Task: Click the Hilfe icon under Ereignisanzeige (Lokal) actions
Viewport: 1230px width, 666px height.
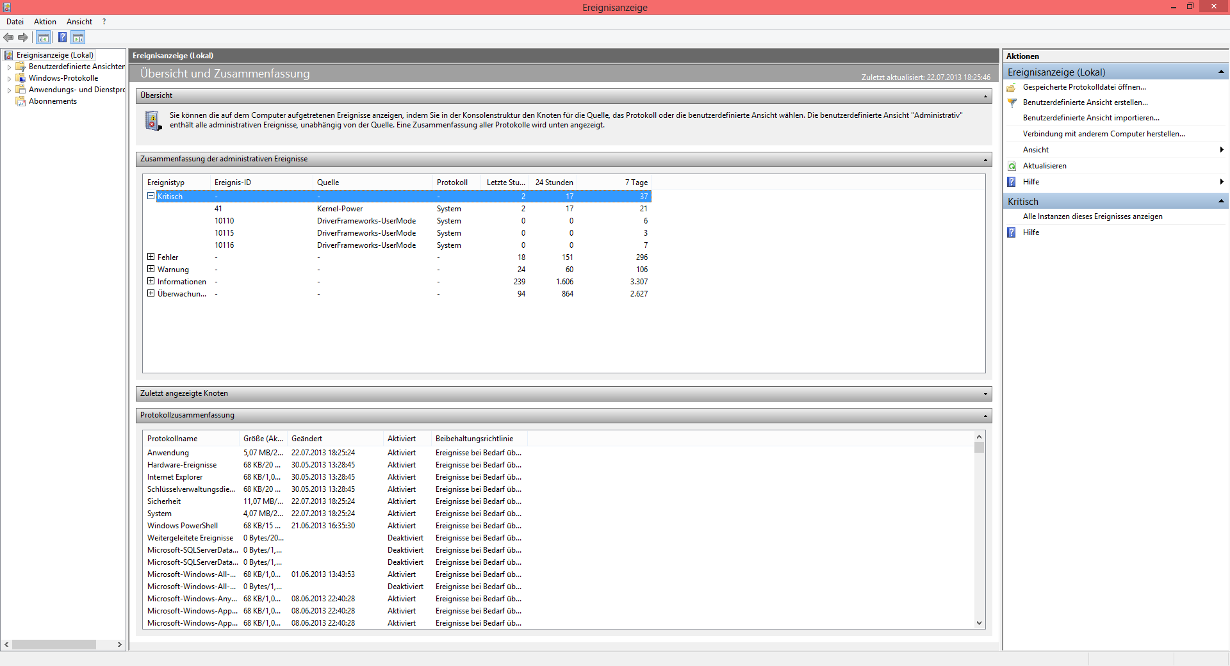Action: point(1012,182)
